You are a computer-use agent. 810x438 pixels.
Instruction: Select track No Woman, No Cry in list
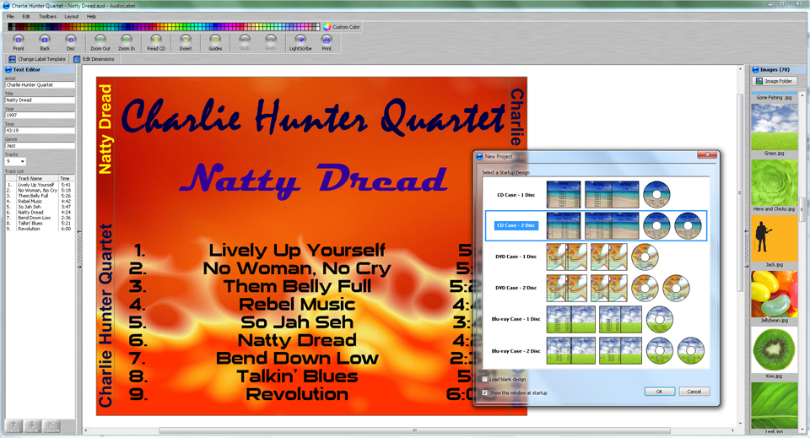(x=40, y=191)
